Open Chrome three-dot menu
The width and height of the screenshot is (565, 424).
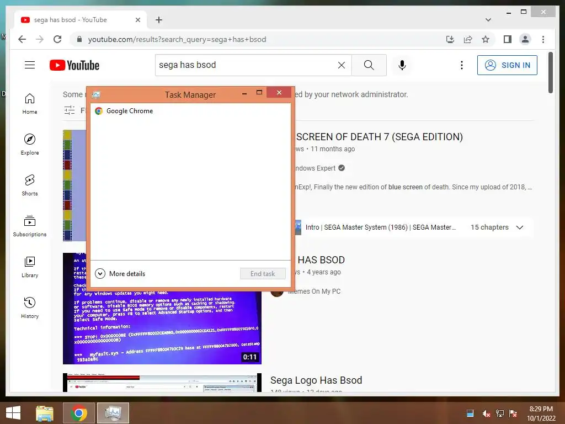(543, 39)
